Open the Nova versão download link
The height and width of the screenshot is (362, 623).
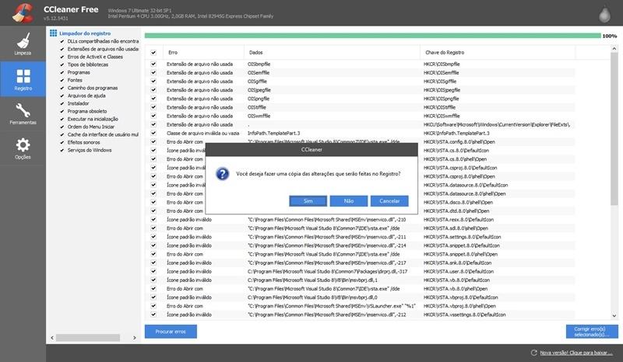tap(576, 353)
